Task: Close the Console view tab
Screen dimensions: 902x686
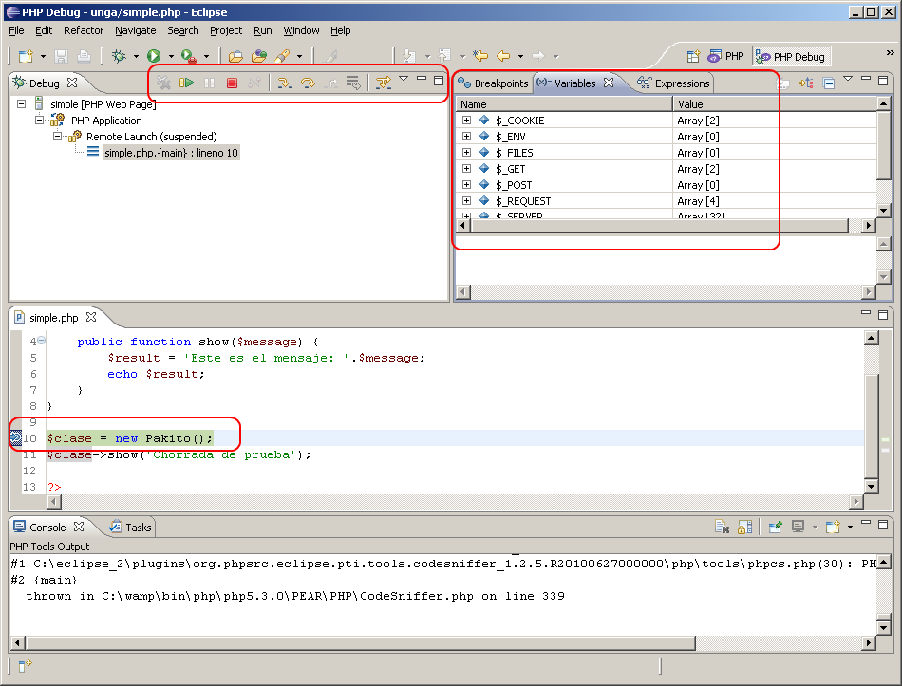Action: 79,527
